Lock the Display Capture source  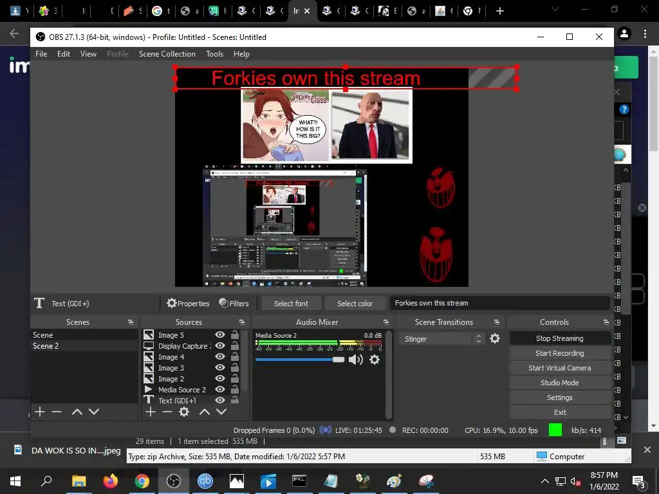click(x=235, y=345)
